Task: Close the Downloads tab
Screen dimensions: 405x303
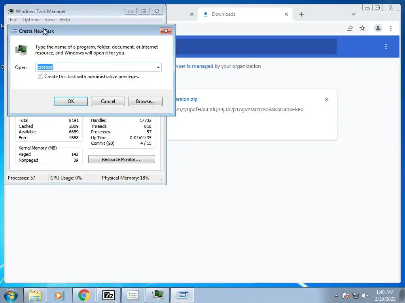Action: click(286, 14)
